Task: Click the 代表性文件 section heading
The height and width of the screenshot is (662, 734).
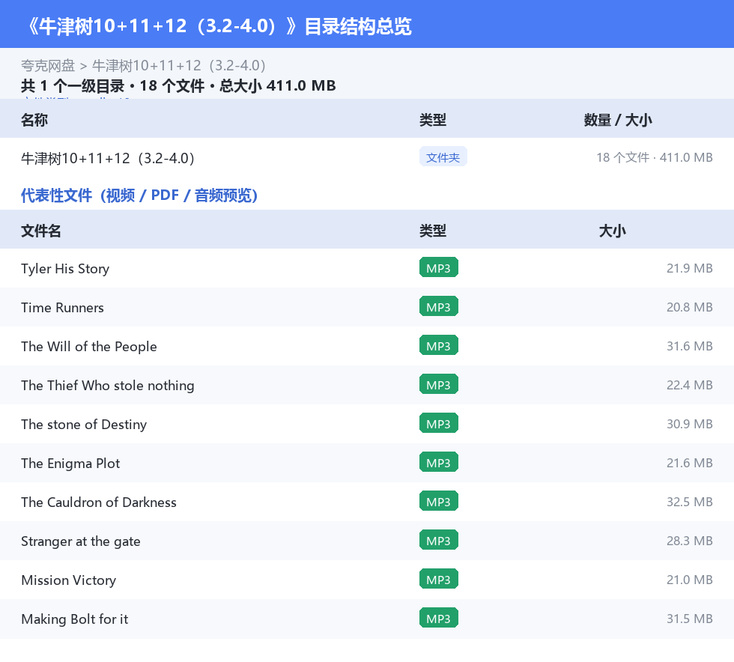Action: [x=139, y=195]
